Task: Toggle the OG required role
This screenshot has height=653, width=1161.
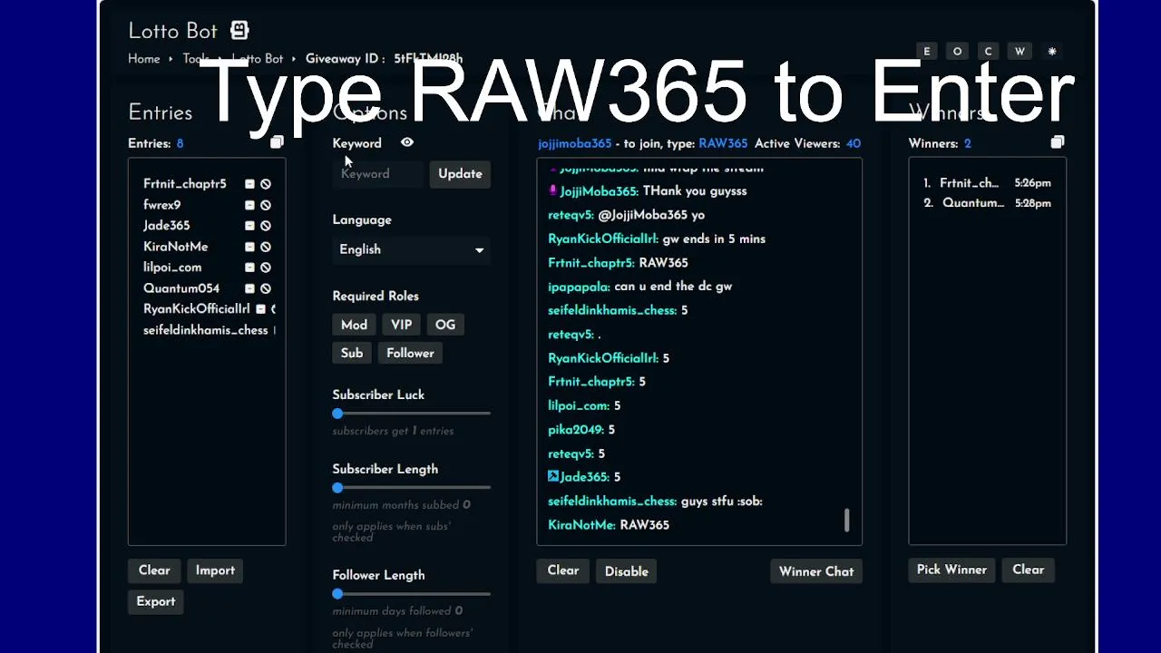Action: coord(444,325)
